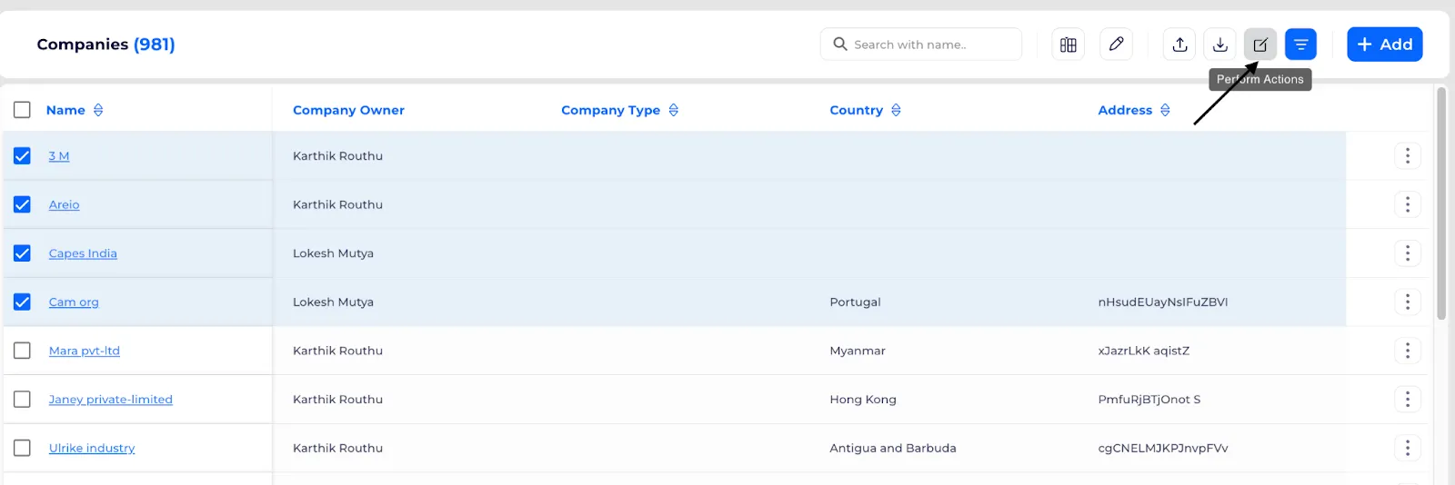Click the Myanmar country cell
The height and width of the screenshot is (485, 1455).
coord(858,351)
